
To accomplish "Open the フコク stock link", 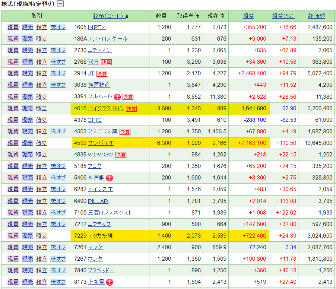I will pos(95,166).
